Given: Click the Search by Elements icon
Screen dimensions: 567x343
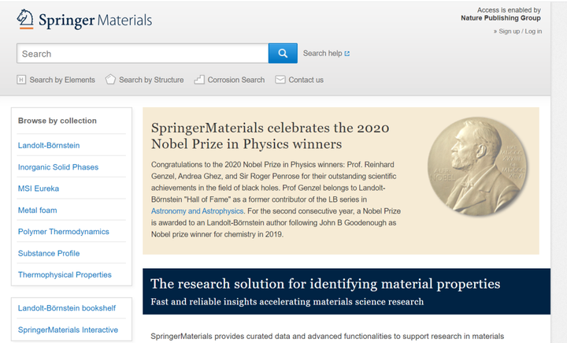Looking at the screenshot, I should point(22,80).
